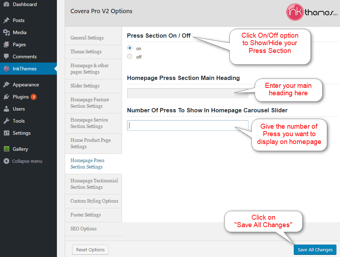The height and width of the screenshot is (257, 340).
Task: Click the Plugins update badge showing 3
Action: pyautogui.click(x=34, y=97)
